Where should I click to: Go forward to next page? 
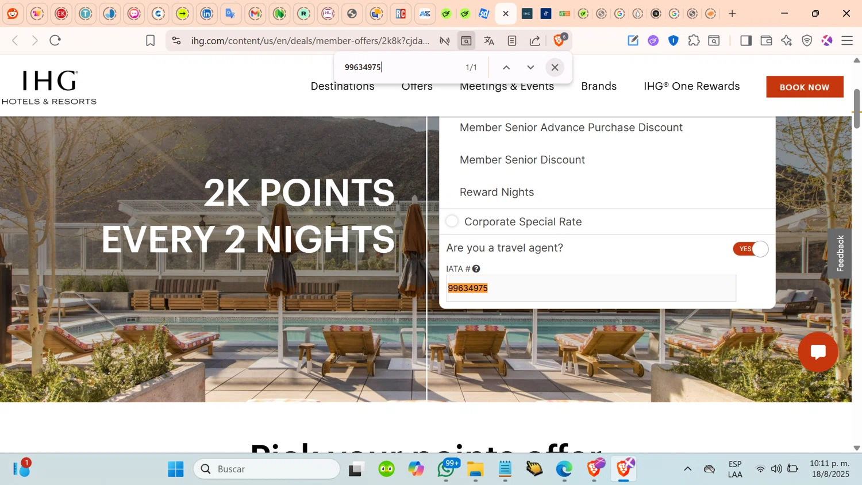click(x=35, y=40)
